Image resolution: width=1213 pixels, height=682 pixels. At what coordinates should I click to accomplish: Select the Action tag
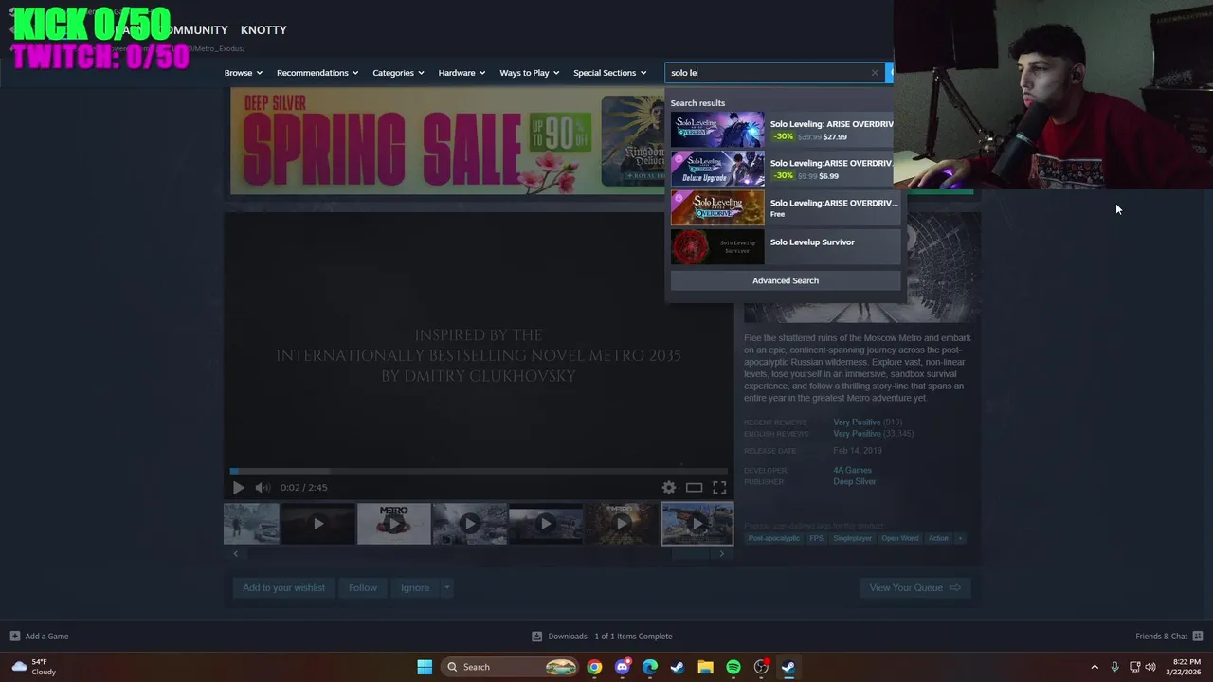pos(938,538)
